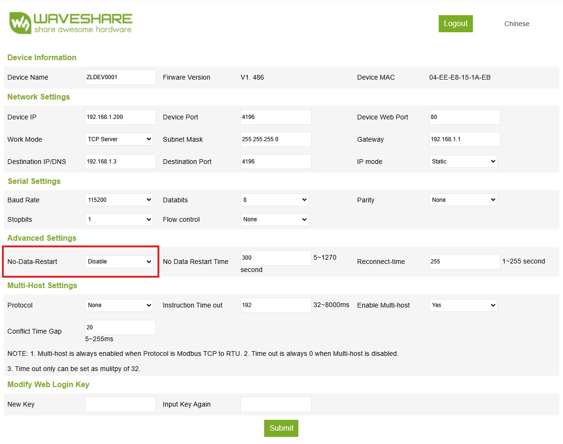Open the Enable Multi-host dropdown

[x=463, y=305]
